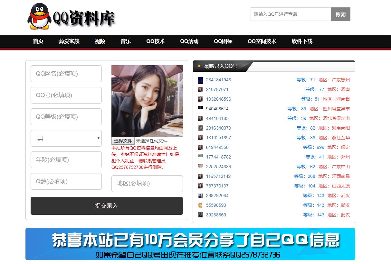Screen dimensions: 391x264
Task: Focus the QQ number search field
Action: click(x=291, y=14)
